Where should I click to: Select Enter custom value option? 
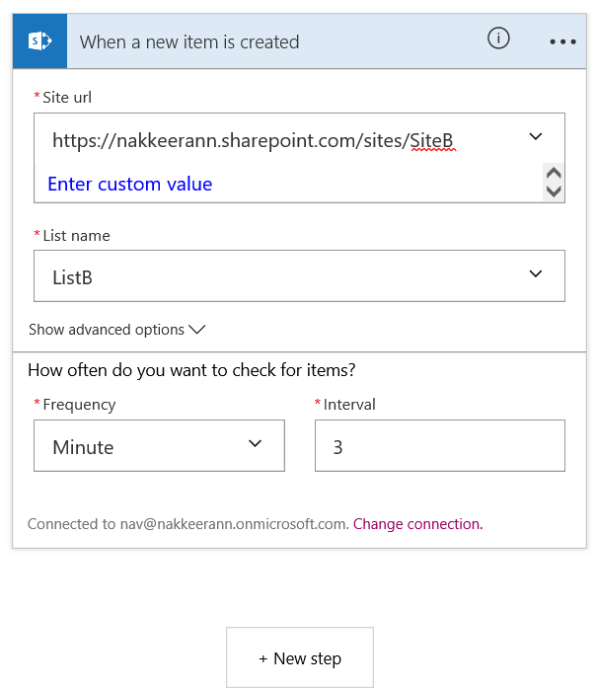(129, 184)
